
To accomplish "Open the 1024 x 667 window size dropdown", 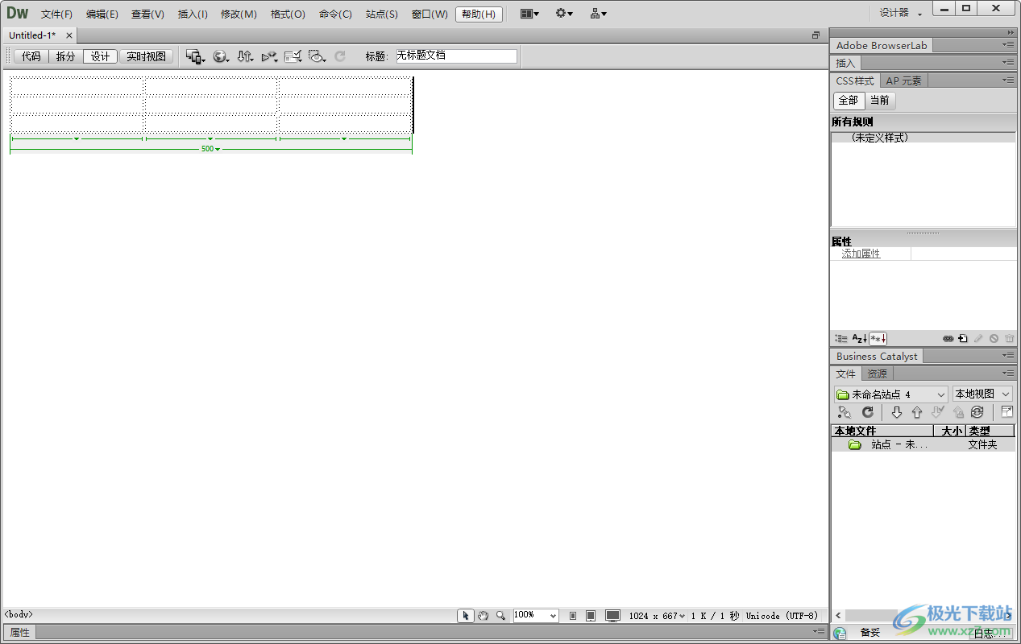I will point(657,616).
